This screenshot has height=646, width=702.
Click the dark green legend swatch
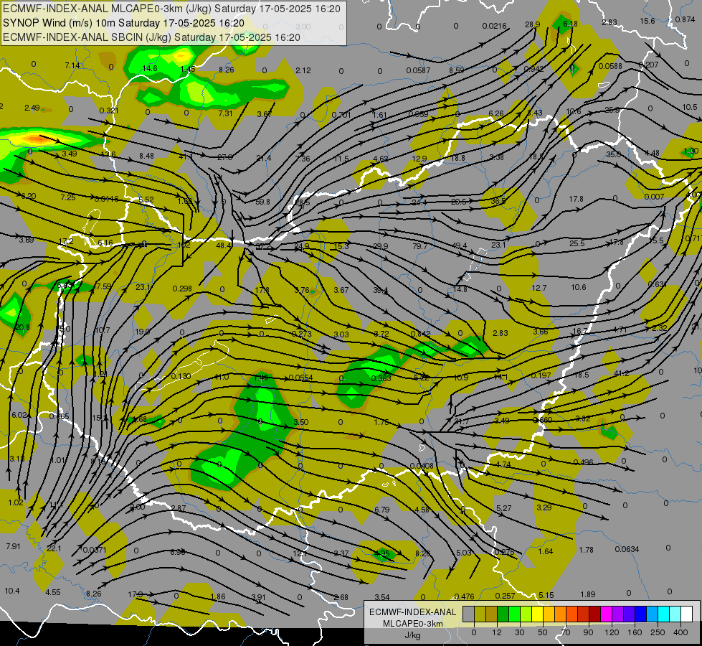(x=503, y=614)
